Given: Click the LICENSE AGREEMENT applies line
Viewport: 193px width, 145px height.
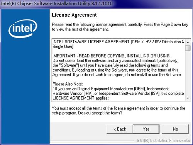Looking at the screenshot, I should pos(81,98).
